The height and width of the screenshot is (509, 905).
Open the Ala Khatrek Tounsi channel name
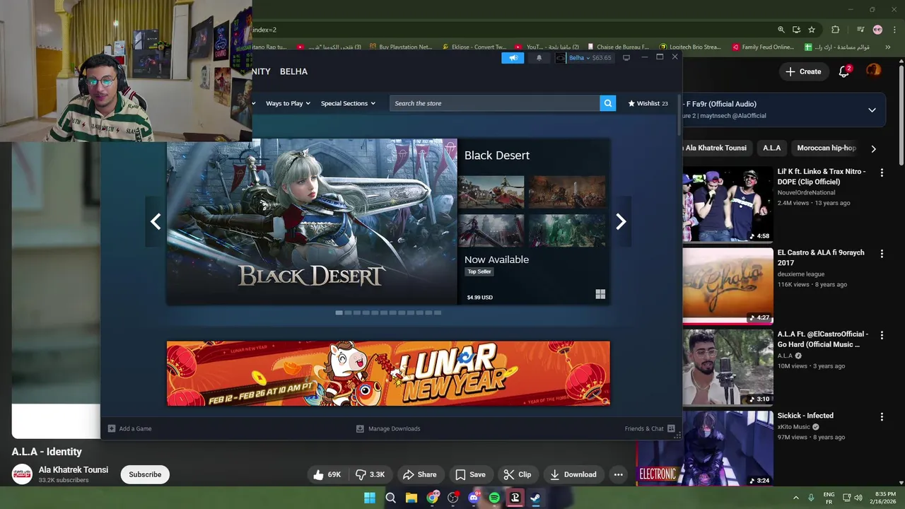[x=74, y=469]
